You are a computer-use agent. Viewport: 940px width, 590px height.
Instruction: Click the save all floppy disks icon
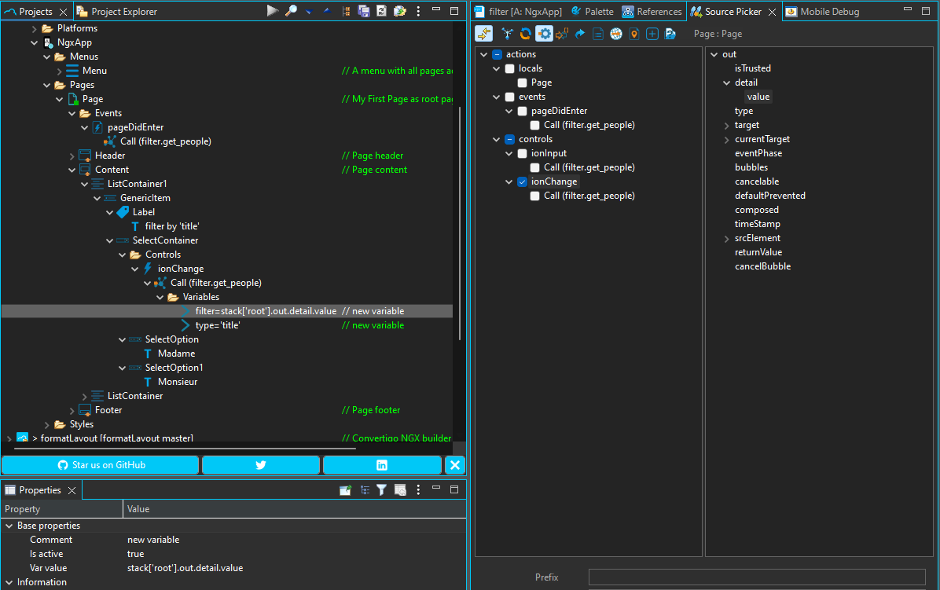coord(364,11)
